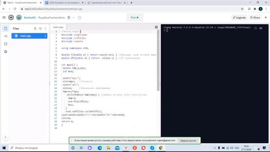
Task: Add a new file in Files panel
Action: 35,28
